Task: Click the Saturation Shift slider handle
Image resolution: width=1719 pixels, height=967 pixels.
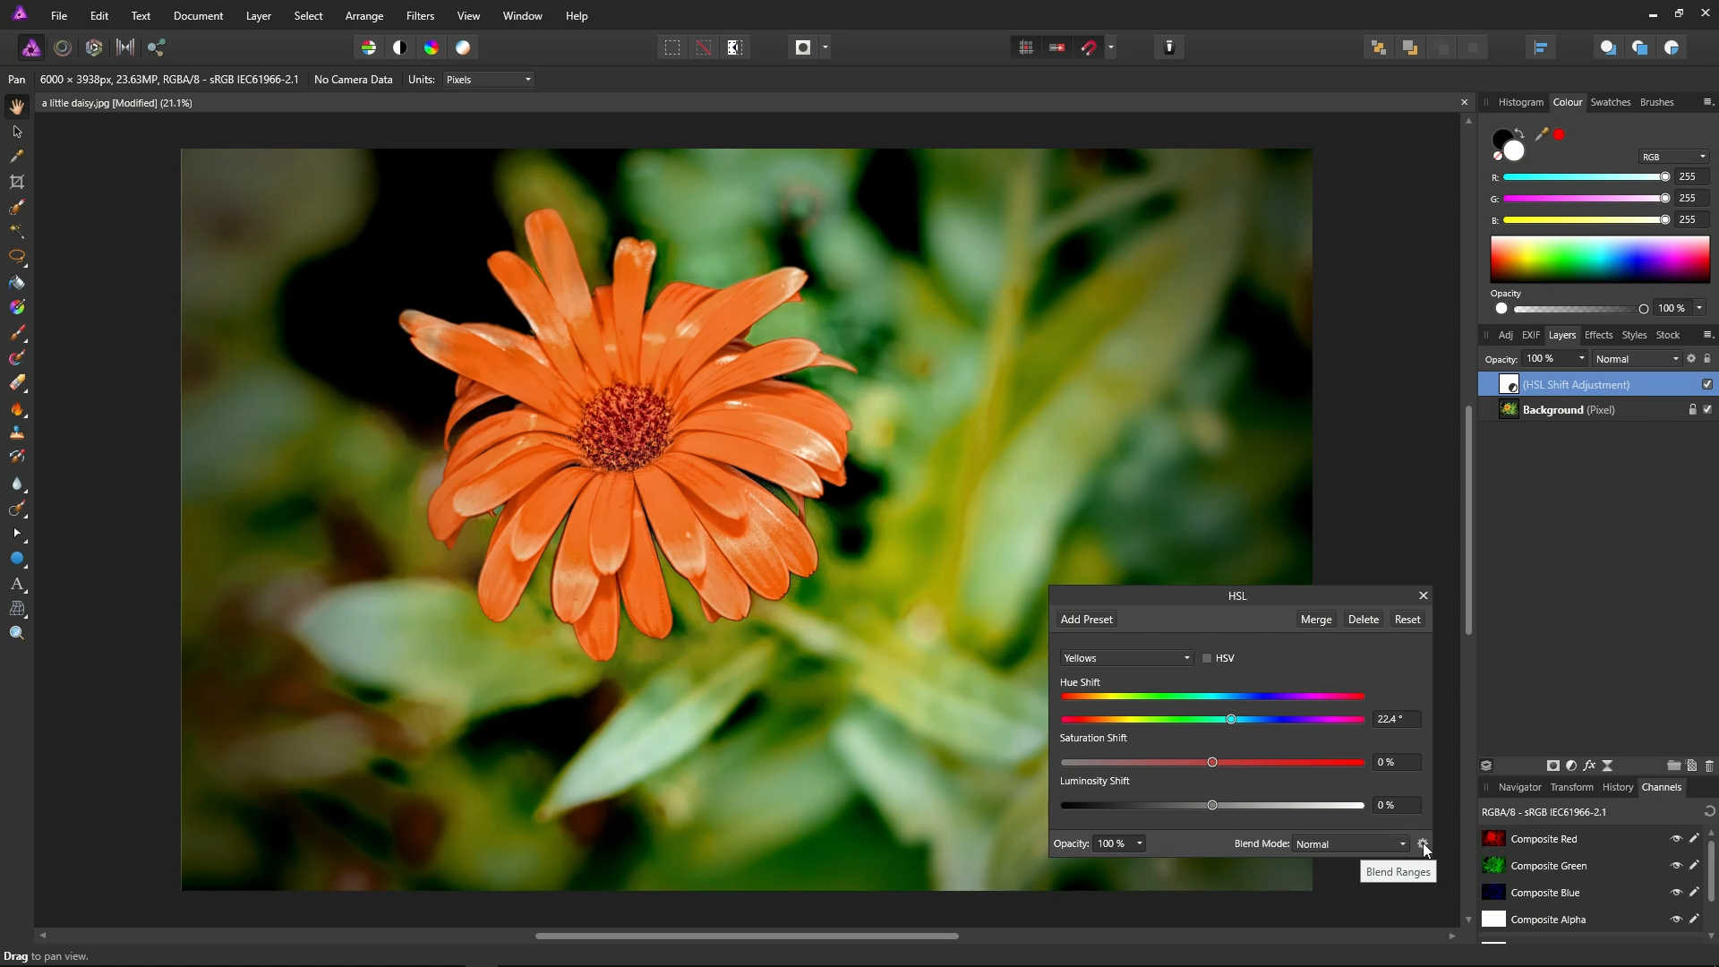Action: click(x=1212, y=762)
